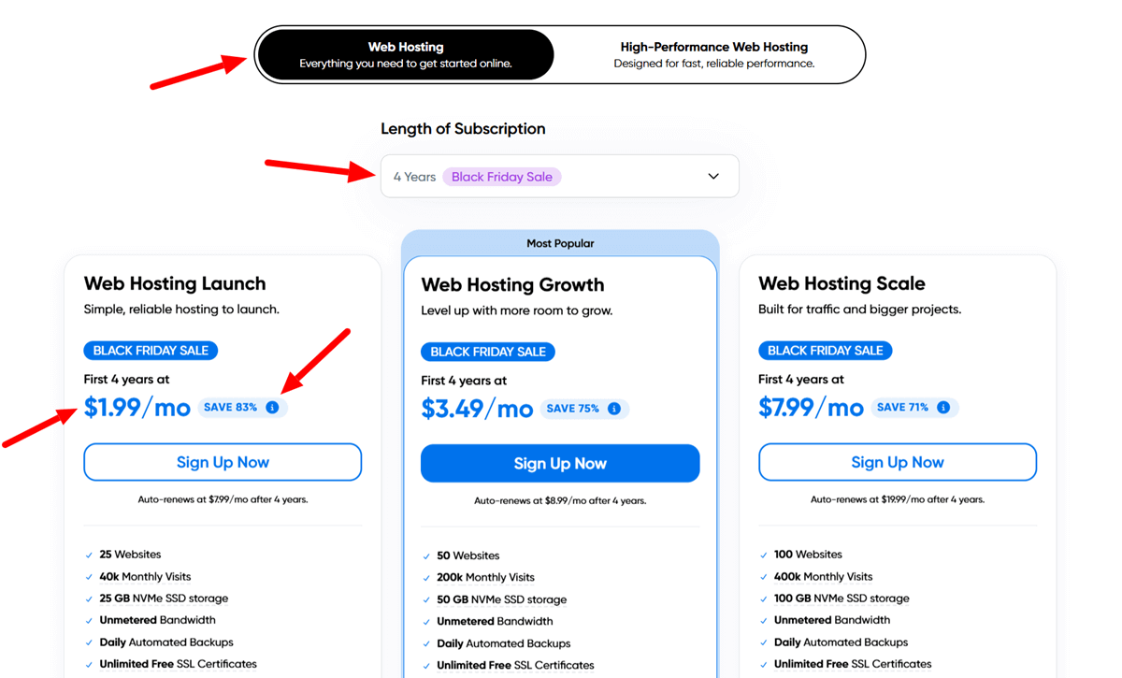Click the checkmark beside 100 GB NVMe SSD storage

coord(764,598)
